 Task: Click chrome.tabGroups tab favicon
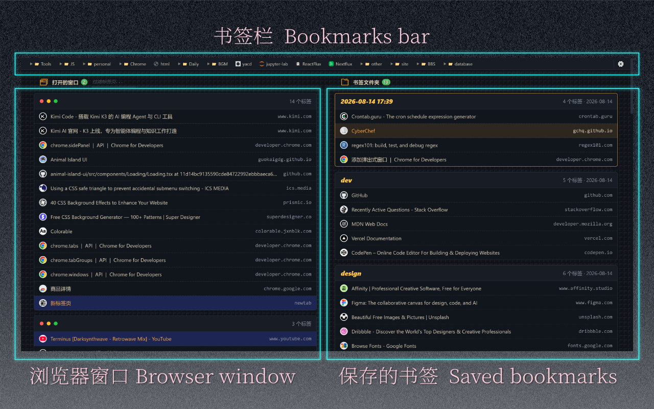(x=43, y=260)
